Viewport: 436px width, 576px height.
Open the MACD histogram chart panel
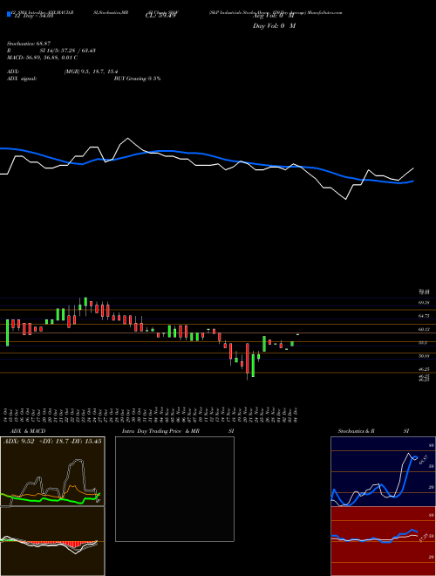(52, 541)
